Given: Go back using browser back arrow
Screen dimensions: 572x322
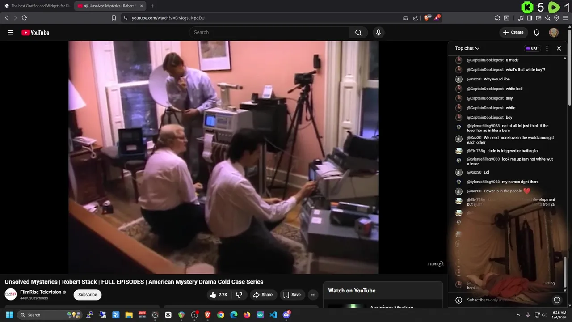Looking at the screenshot, I should [x=6, y=18].
